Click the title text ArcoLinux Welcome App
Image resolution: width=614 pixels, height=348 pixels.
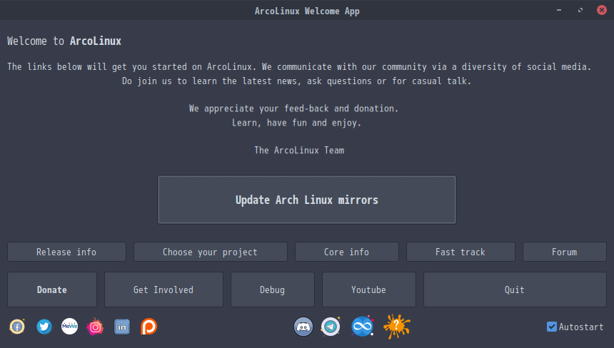click(x=307, y=11)
